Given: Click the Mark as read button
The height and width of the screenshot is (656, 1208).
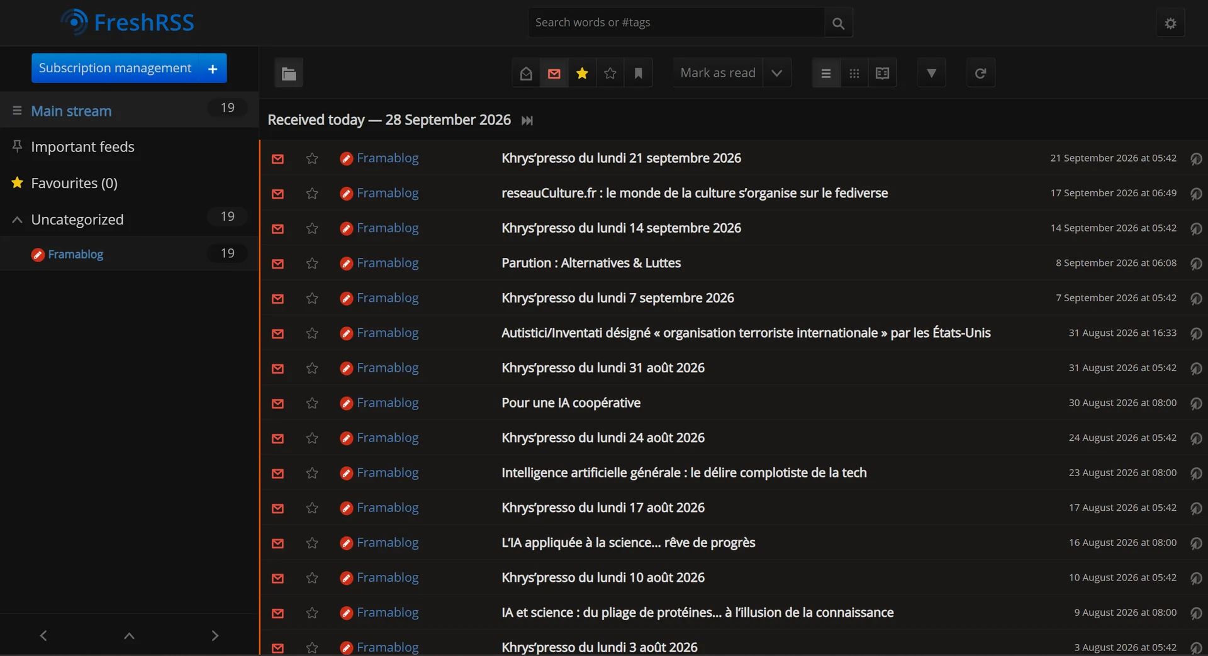Looking at the screenshot, I should (718, 73).
